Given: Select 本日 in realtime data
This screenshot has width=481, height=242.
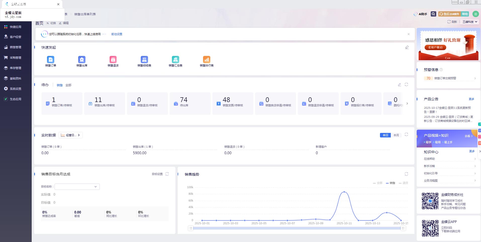Looking at the screenshot, I should coord(385,135).
